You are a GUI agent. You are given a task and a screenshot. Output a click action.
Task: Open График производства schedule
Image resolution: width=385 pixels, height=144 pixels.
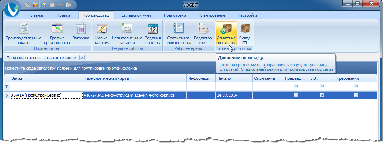57,34
